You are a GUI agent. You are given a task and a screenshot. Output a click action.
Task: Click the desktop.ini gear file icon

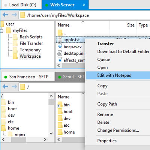pos(60,53)
